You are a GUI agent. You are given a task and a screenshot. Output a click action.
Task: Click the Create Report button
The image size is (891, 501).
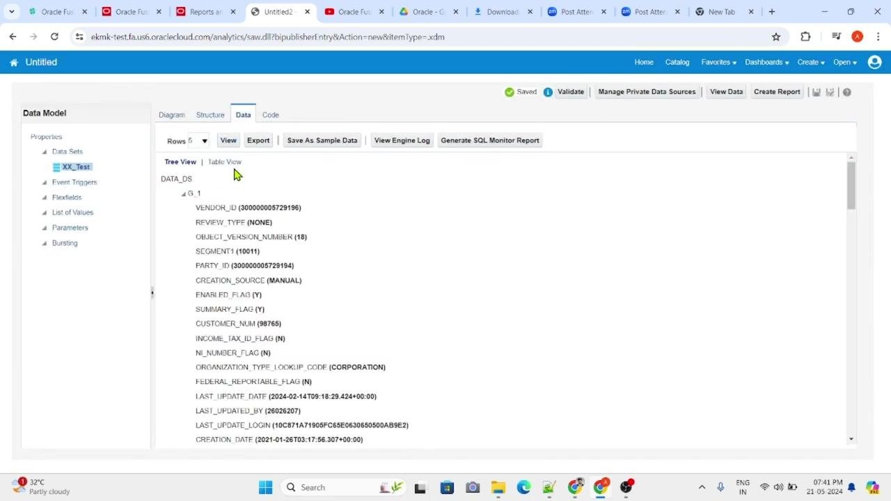tap(777, 92)
